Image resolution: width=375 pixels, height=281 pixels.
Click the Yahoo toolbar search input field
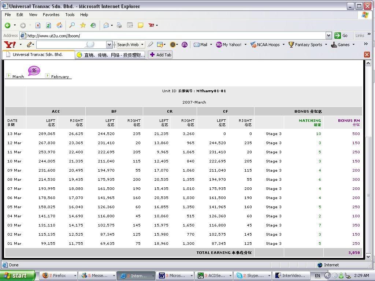click(x=71, y=45)
